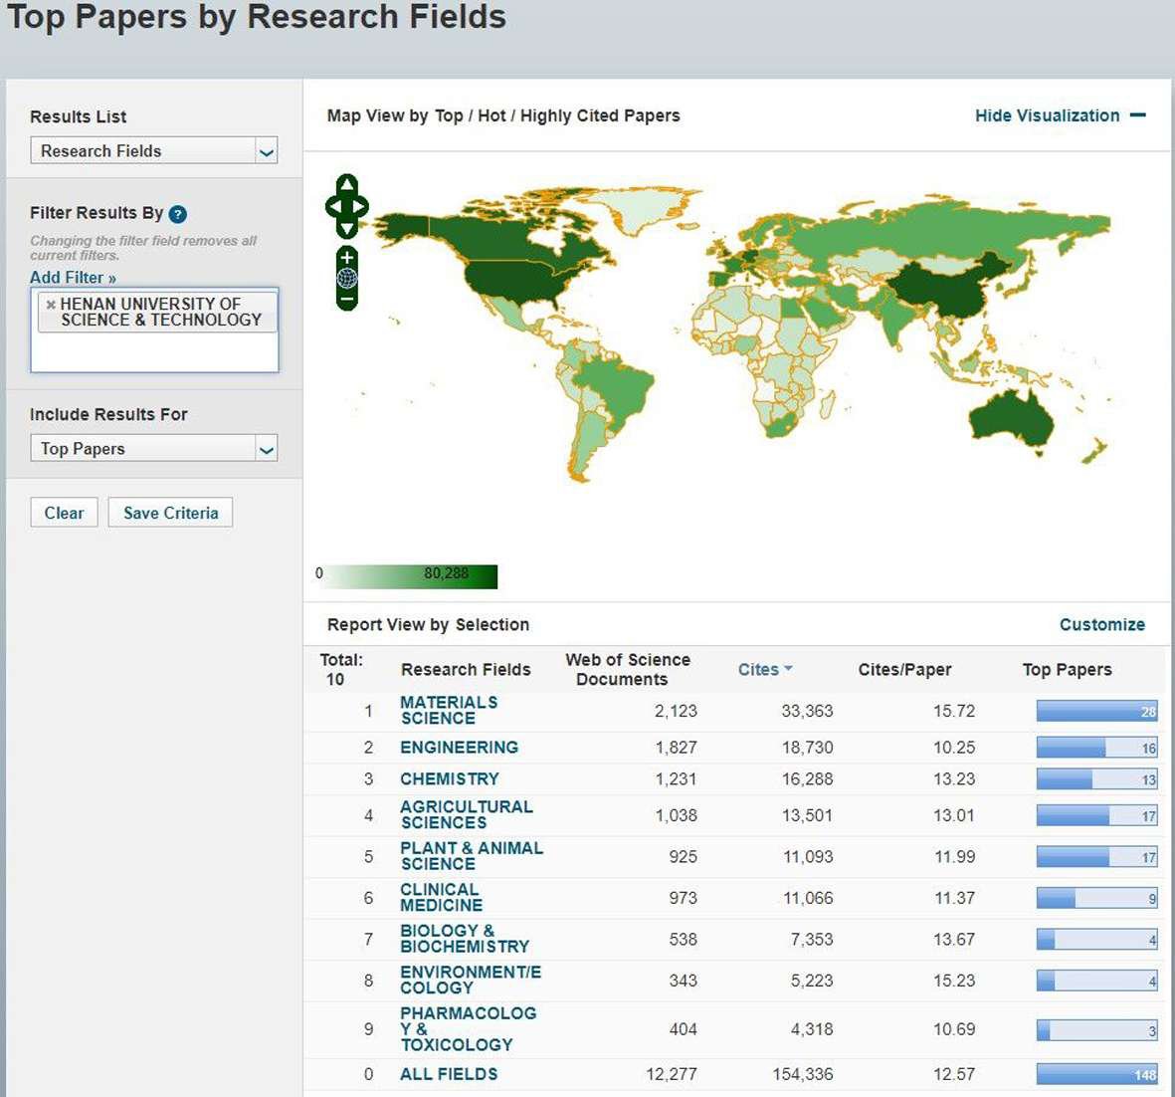1175x1097 pixels.
Task: Open Agricultural Sciences research field
Action: click(x=466, y=815)
